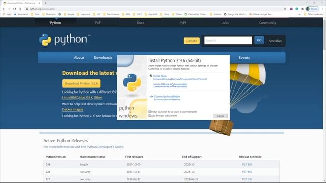The height and width of the screenshot is (183, 326).
Task: Open the Certifications bookmarks folder
Action: (111, 14)
